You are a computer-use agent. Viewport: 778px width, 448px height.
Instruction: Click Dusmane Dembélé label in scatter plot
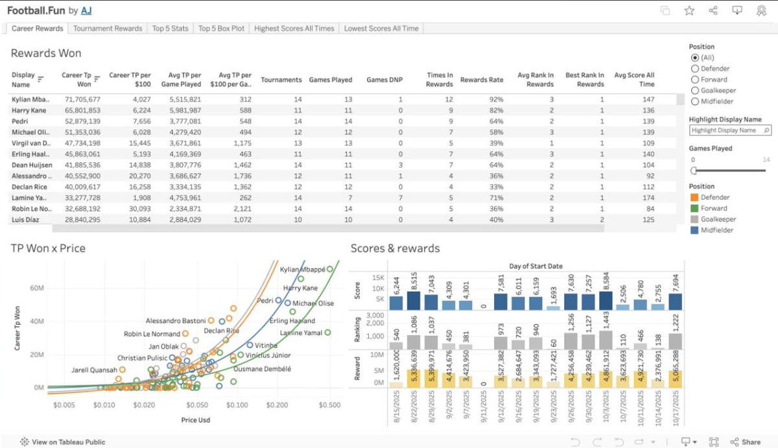[262, 368]
